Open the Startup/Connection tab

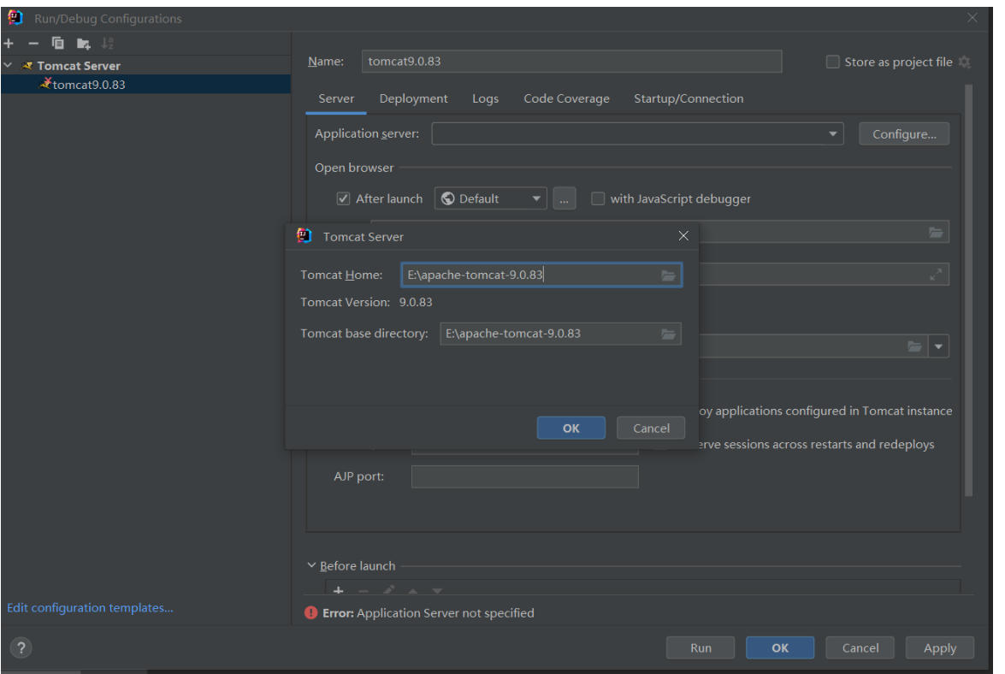pos(689,98)
